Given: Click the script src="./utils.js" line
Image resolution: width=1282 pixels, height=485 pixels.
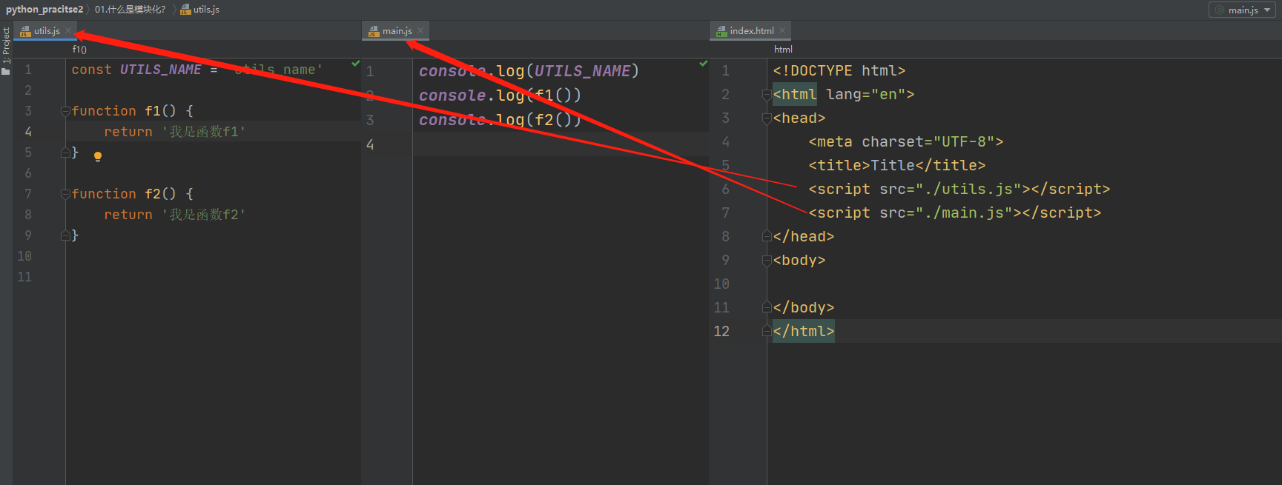Looking at the screenshot, I should coord(959,190).
